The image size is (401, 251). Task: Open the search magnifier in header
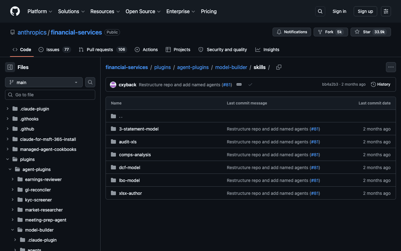pos(320,11)
